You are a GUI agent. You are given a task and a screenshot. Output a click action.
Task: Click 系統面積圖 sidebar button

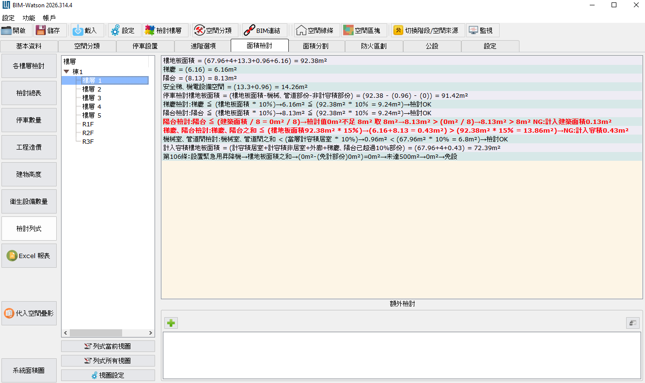pyautogui.click(x=29, y=370)
